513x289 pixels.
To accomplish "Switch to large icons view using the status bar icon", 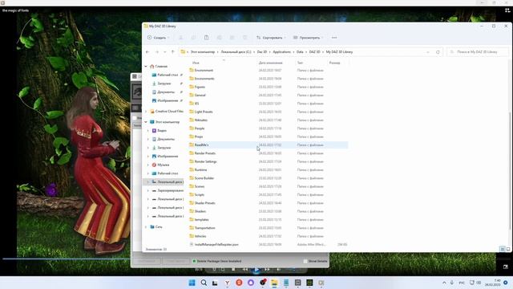I will tap(508, 250).
